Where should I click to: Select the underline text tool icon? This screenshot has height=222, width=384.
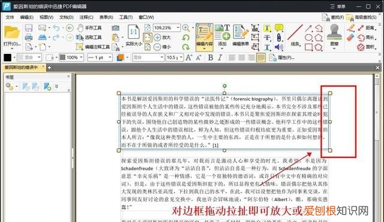[267, 47]
